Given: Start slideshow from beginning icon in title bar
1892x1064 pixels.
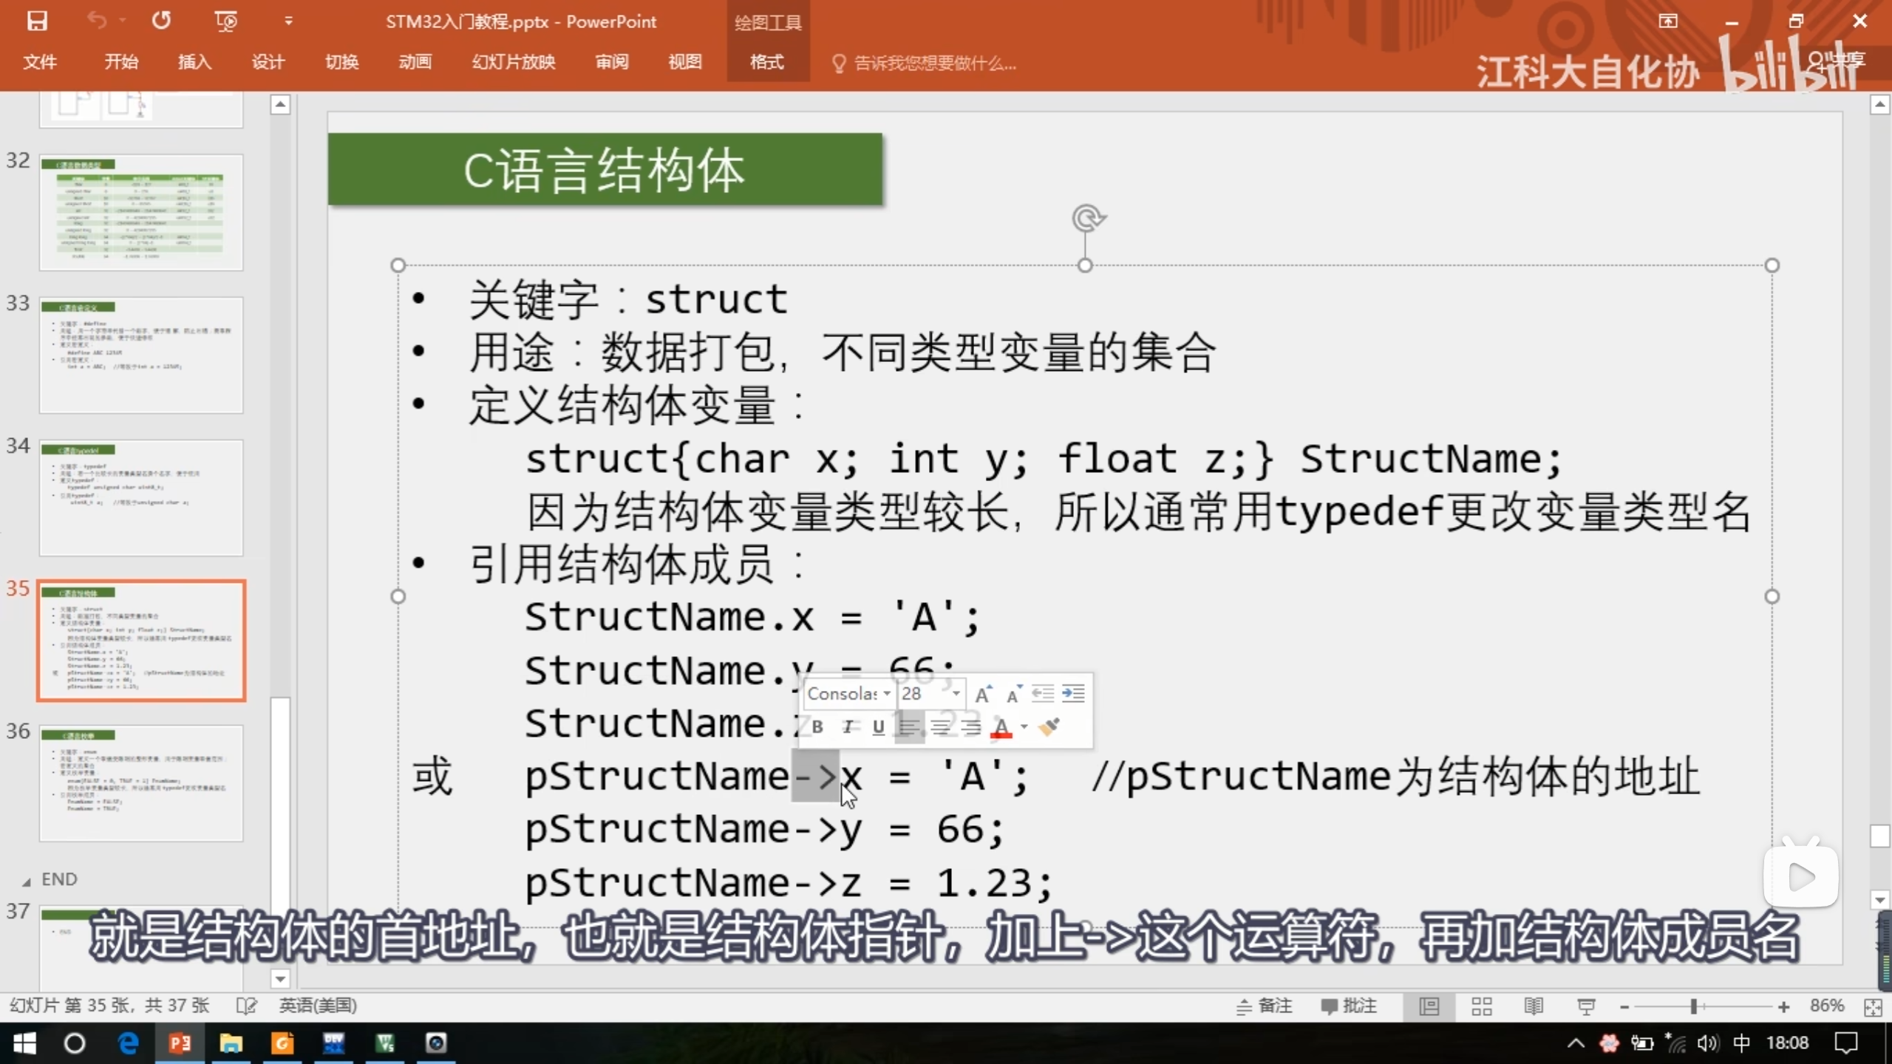Looking at the screenshot, I should [x=225, y=21].
